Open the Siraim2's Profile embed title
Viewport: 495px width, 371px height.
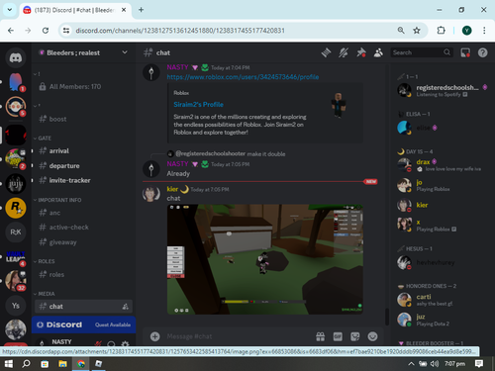pos(198,105)
